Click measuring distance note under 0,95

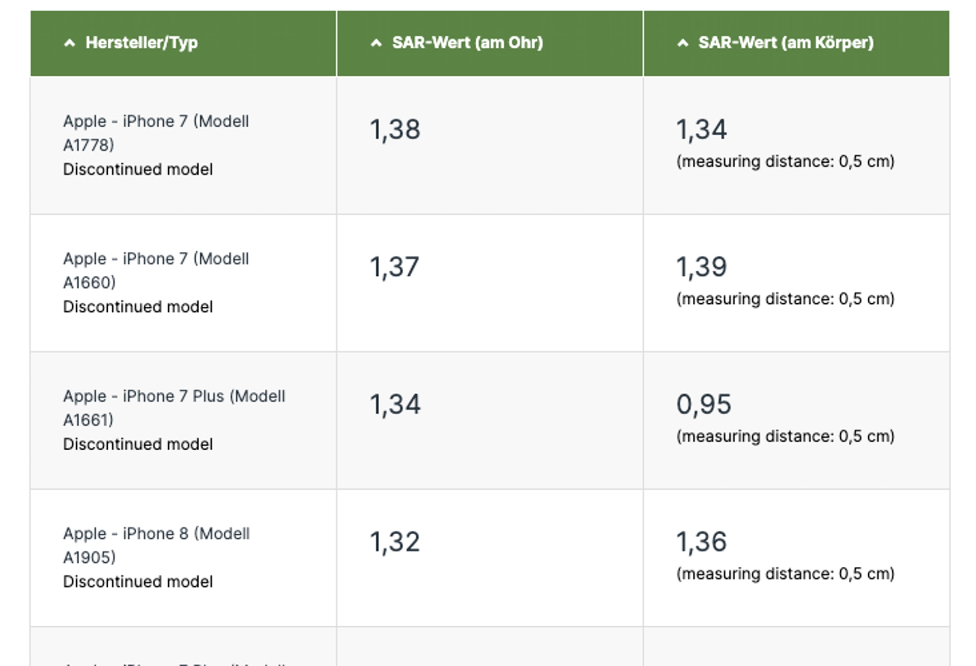click(x=785, y=436)
